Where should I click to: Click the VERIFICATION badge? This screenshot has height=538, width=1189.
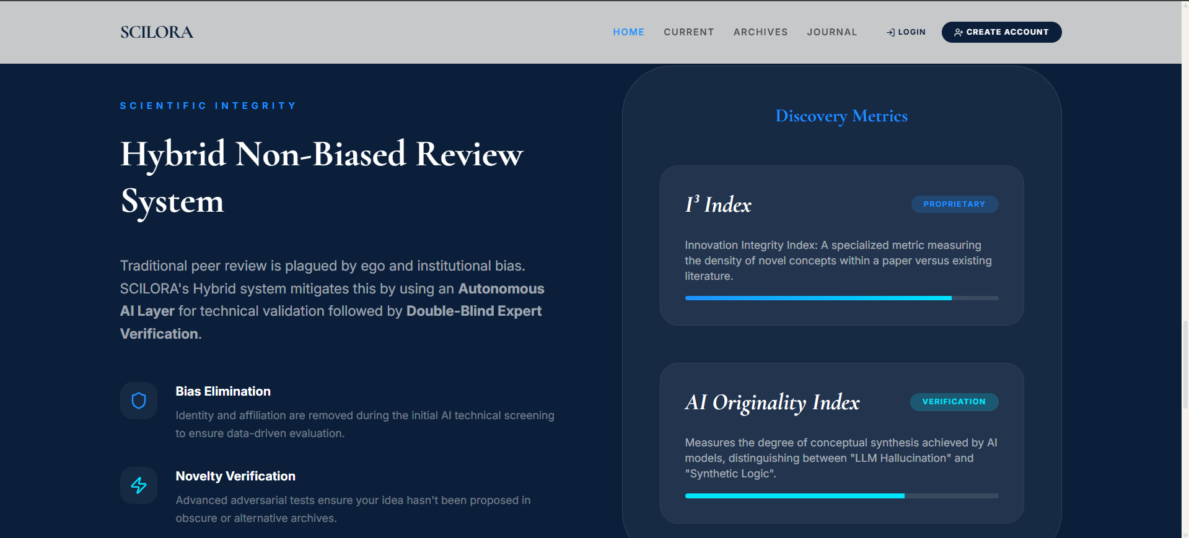(x=954, y=402)
